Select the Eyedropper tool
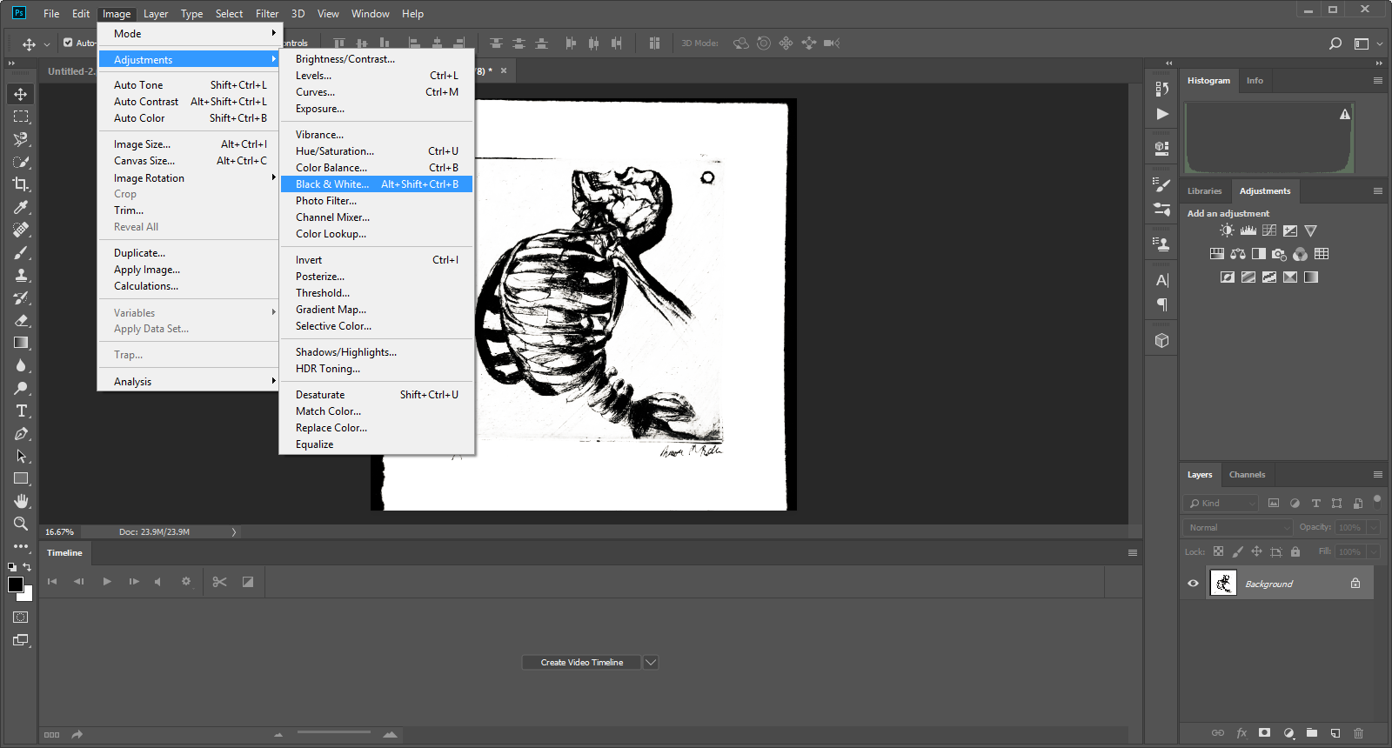The height and width of the screenshot is (748, 1392). [x=21, y=207]
